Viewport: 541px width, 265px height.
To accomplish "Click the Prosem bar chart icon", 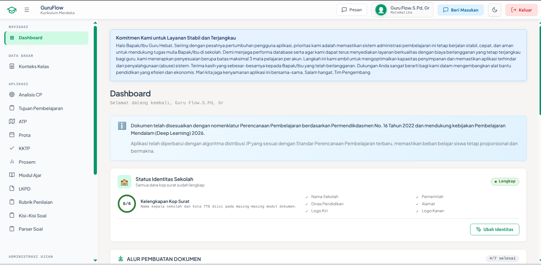I will 12,162.
